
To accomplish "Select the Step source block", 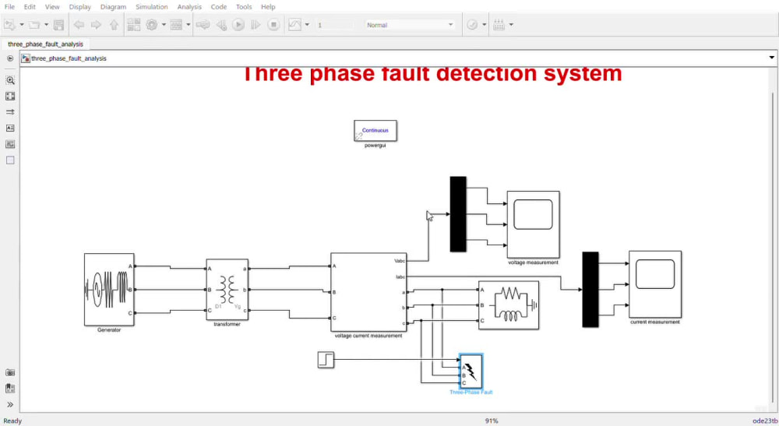I will click(326, 360).
